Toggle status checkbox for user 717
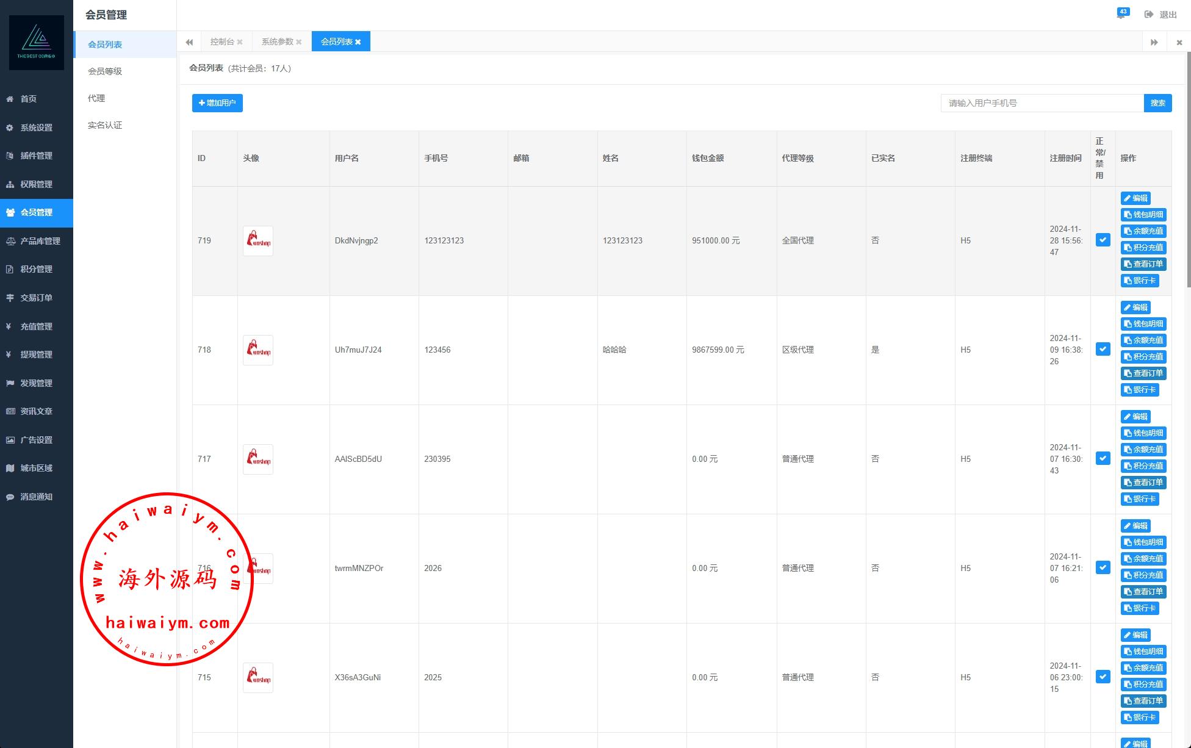The image size is (1191, 748). coord(1103,458)
